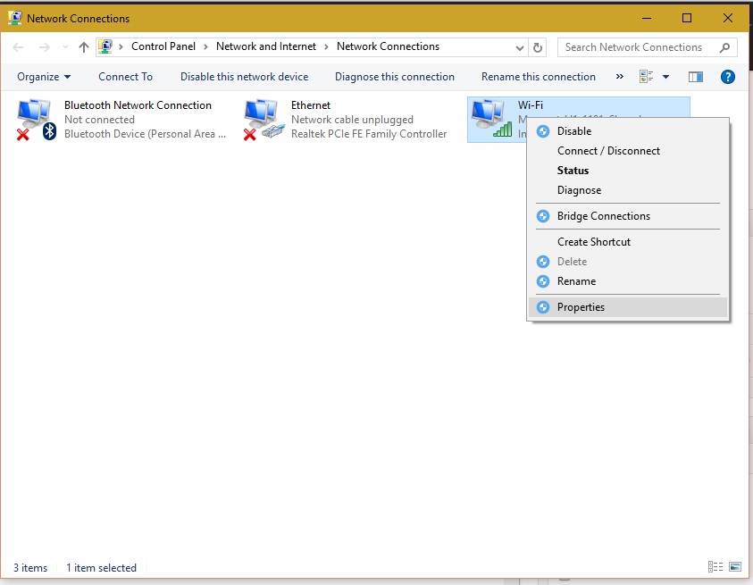
Task: Switch to details view in status bar
Action: coord(715,567)
